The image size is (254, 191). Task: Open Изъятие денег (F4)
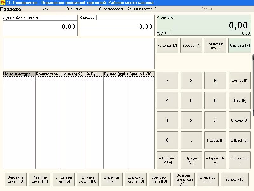[40, 179]
